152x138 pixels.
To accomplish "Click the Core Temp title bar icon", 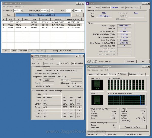I will pos(33,56).
